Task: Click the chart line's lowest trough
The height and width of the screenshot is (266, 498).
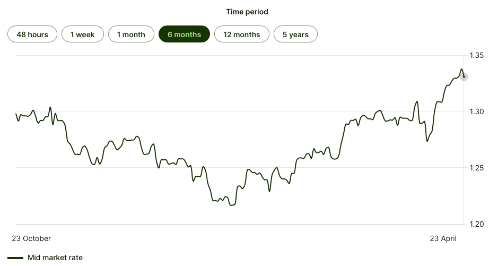Action: (x=231, y=205)
